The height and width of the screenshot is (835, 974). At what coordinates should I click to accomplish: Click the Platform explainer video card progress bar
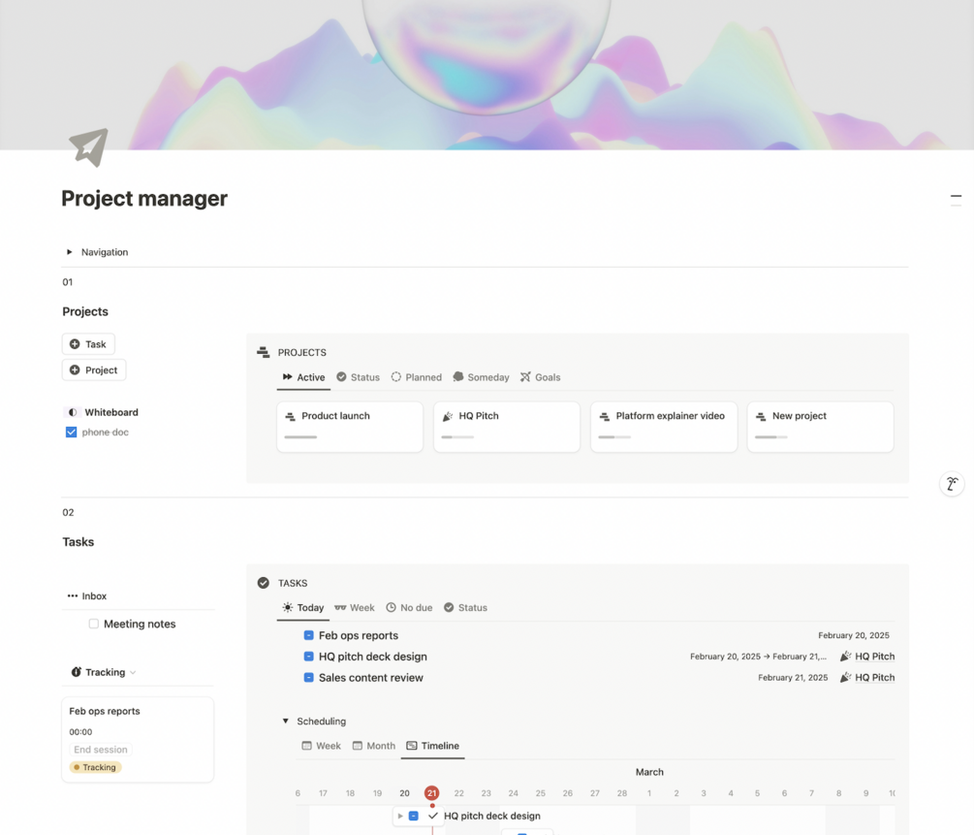(614, 437)
